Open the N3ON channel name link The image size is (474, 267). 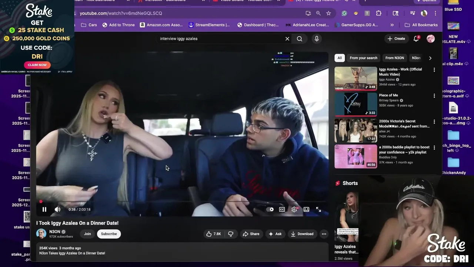coord(55,232)
